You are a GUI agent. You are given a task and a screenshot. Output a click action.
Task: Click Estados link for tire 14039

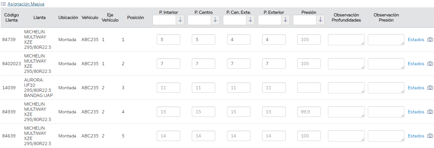point(416,88)
